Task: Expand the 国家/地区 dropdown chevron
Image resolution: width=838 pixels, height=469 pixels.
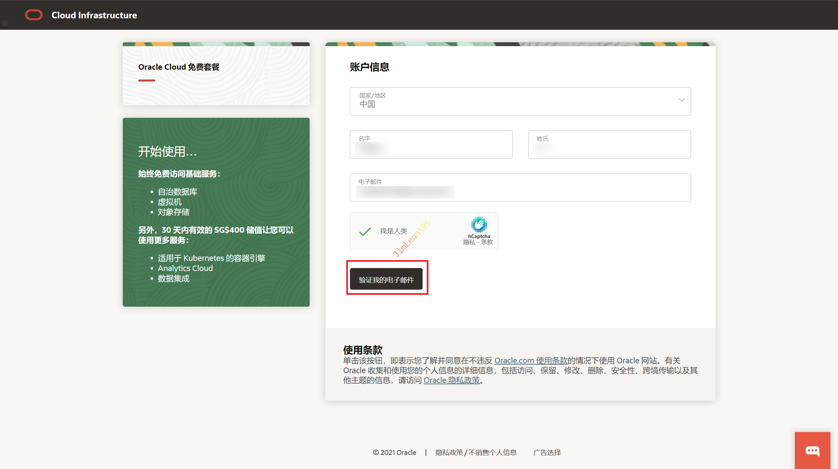Action: (x=682, y=100)
